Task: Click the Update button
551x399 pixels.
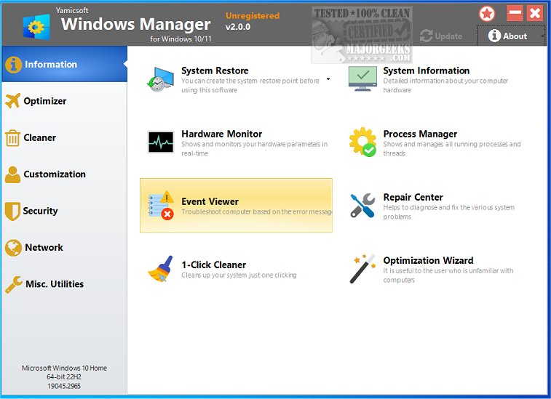Action: pos(441,36)
